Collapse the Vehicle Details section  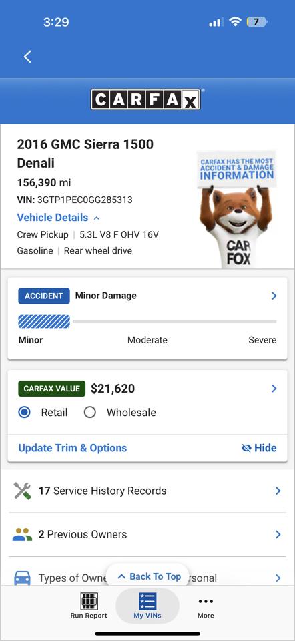coord(59,218)
